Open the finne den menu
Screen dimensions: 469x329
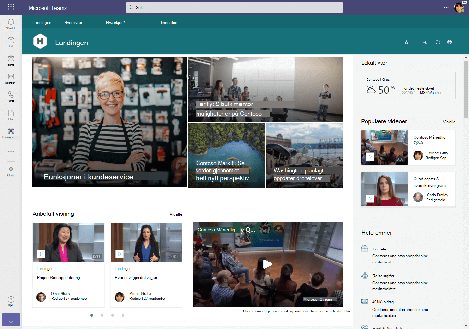169,23
